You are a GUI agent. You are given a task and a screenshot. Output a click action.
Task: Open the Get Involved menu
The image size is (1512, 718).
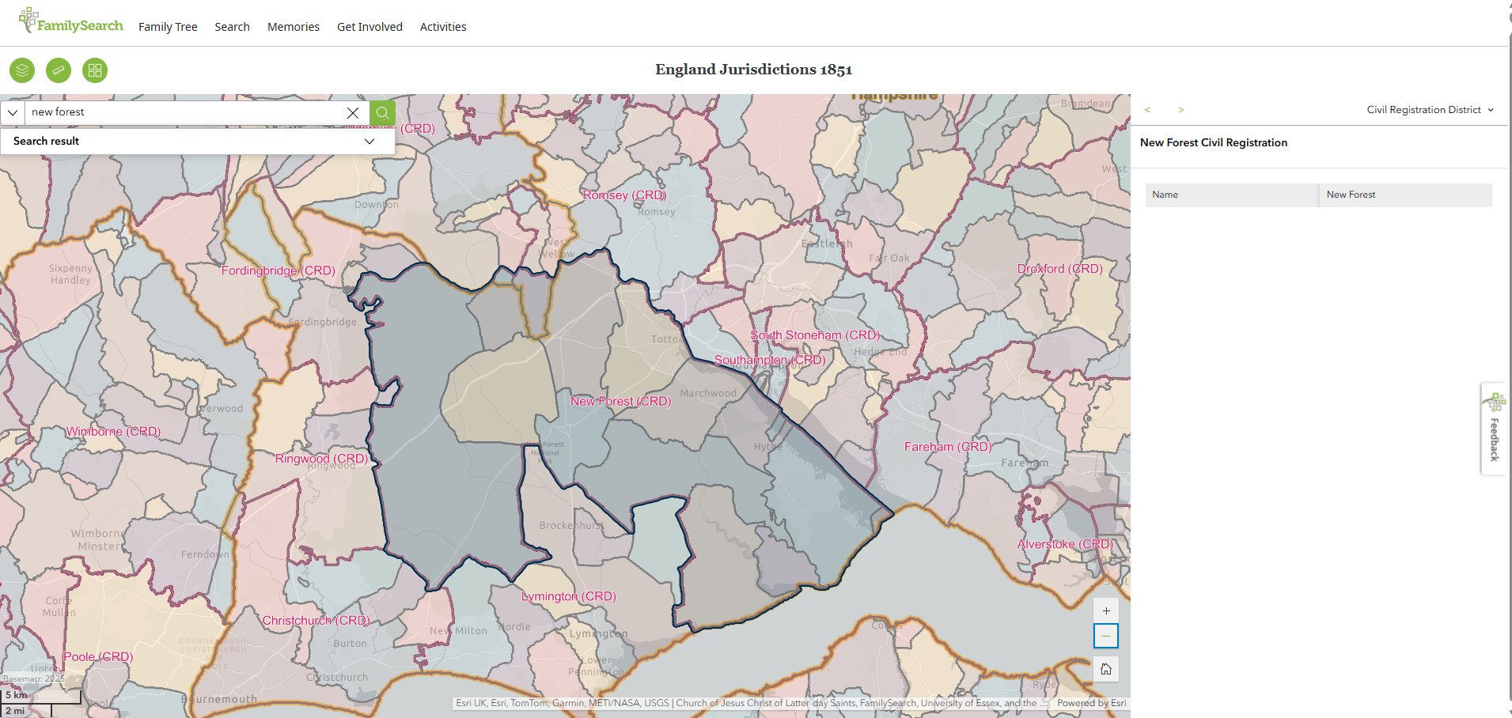[369, 27]
